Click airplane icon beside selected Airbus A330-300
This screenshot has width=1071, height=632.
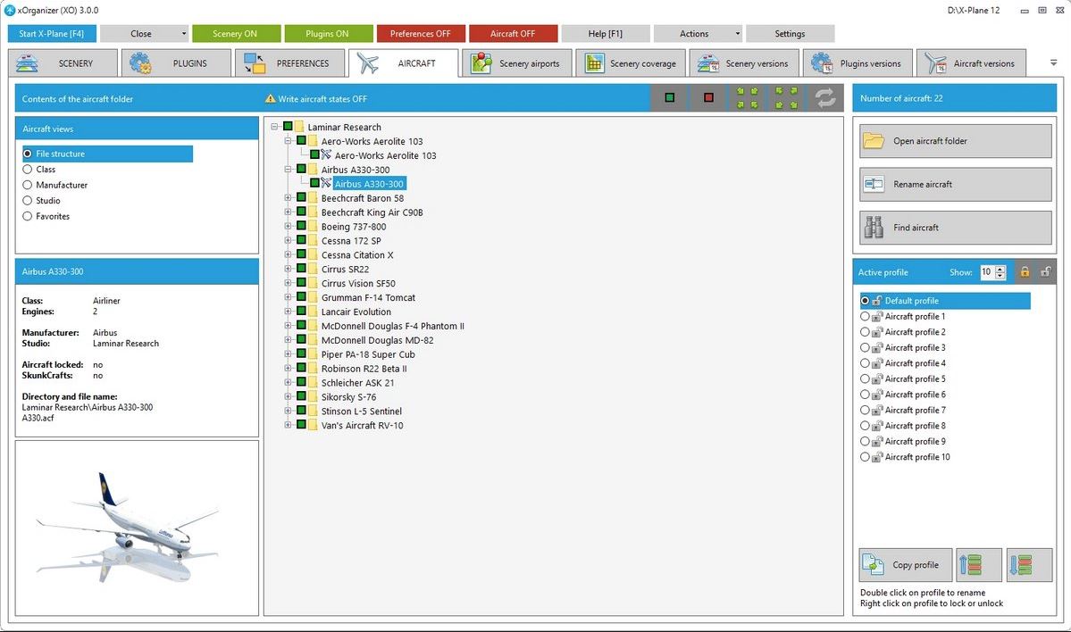click(x=326, y=184)
